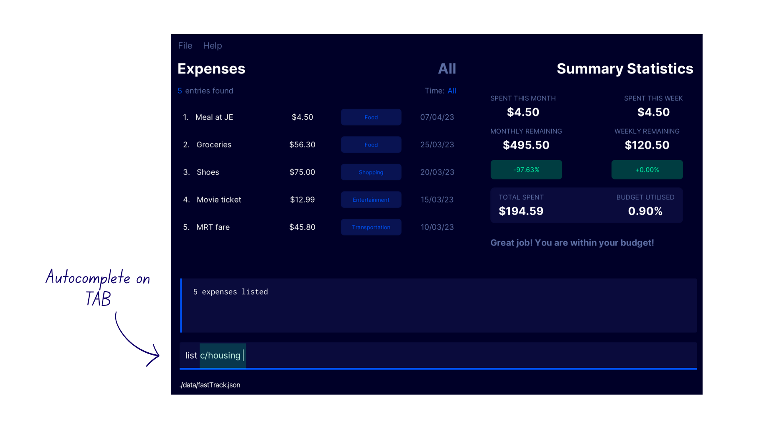The width and height of the screenshot is (763, 429).
Task: Click the Total Spent $194.59 value
Action: coord(521,211)
